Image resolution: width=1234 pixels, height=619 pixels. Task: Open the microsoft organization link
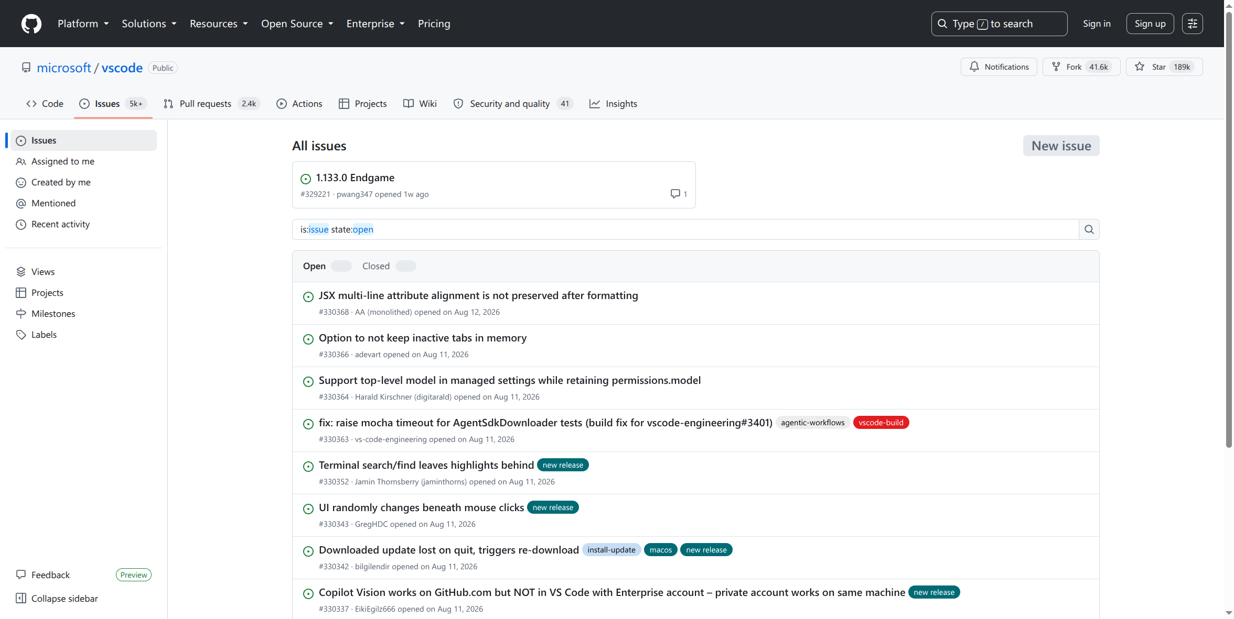[x=64, y=68]
